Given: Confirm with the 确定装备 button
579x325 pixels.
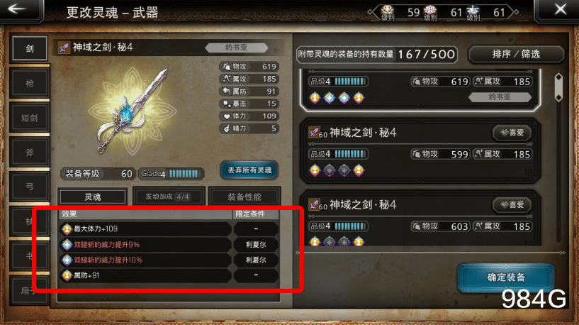Looking at the screenshot, I should point(506,277).
